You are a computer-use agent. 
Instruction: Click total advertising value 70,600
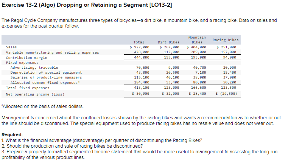pyautogui.click(x=143, y=68)
